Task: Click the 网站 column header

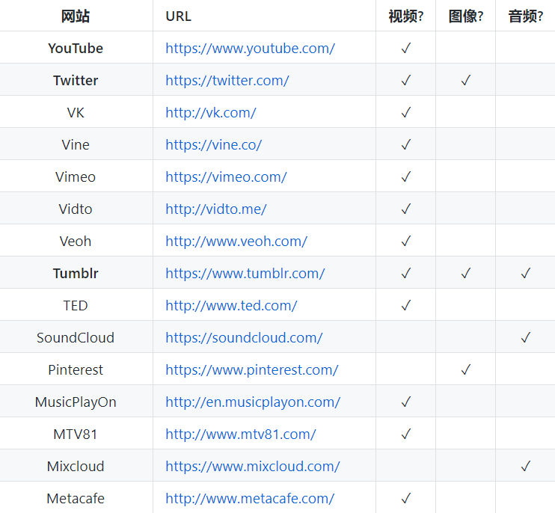Action: point(76,16)
